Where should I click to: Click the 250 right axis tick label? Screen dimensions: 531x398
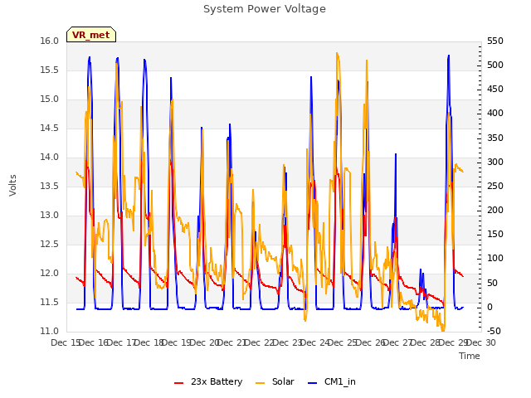(495, 186)
